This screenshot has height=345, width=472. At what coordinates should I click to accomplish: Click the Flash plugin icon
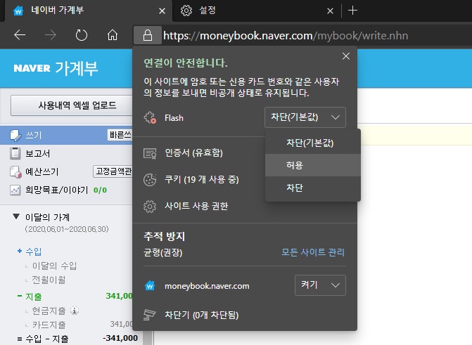(x=150, y=117)
